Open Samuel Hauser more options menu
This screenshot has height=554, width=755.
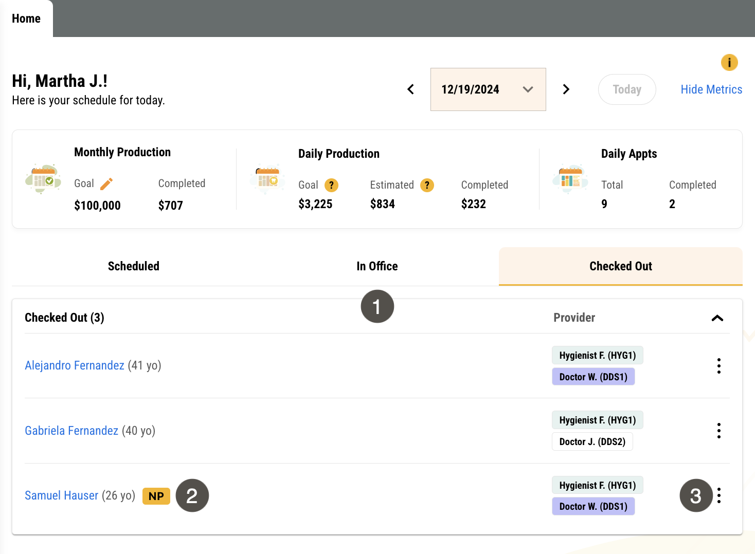tap(719, 495)
